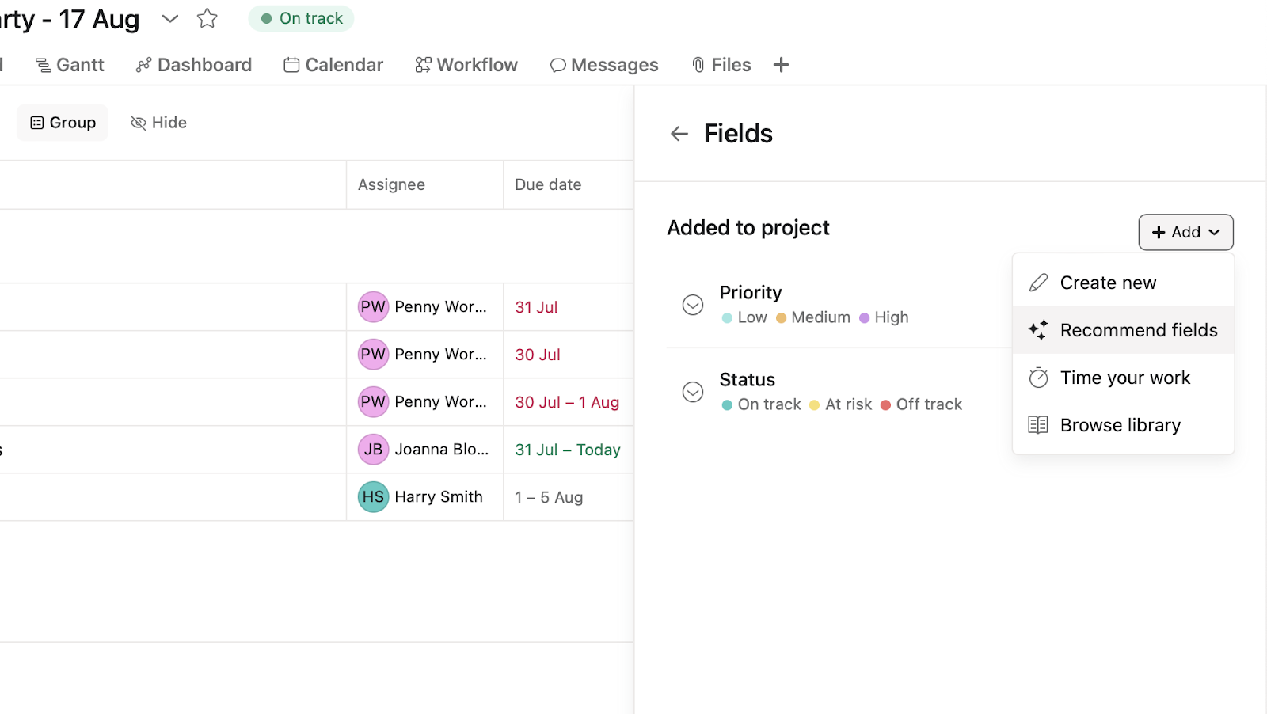
Task: Click Joanna Blo... assignee name
Action: (x=442, y=450)
